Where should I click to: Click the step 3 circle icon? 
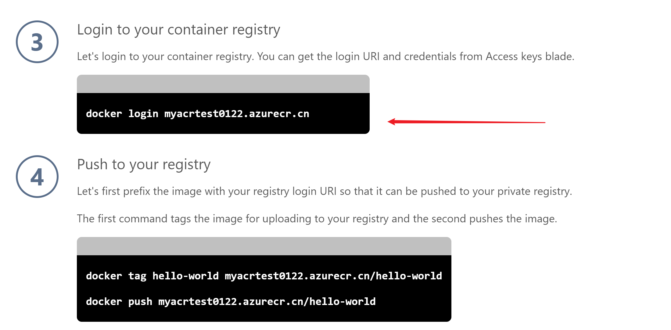click(37, 42)
